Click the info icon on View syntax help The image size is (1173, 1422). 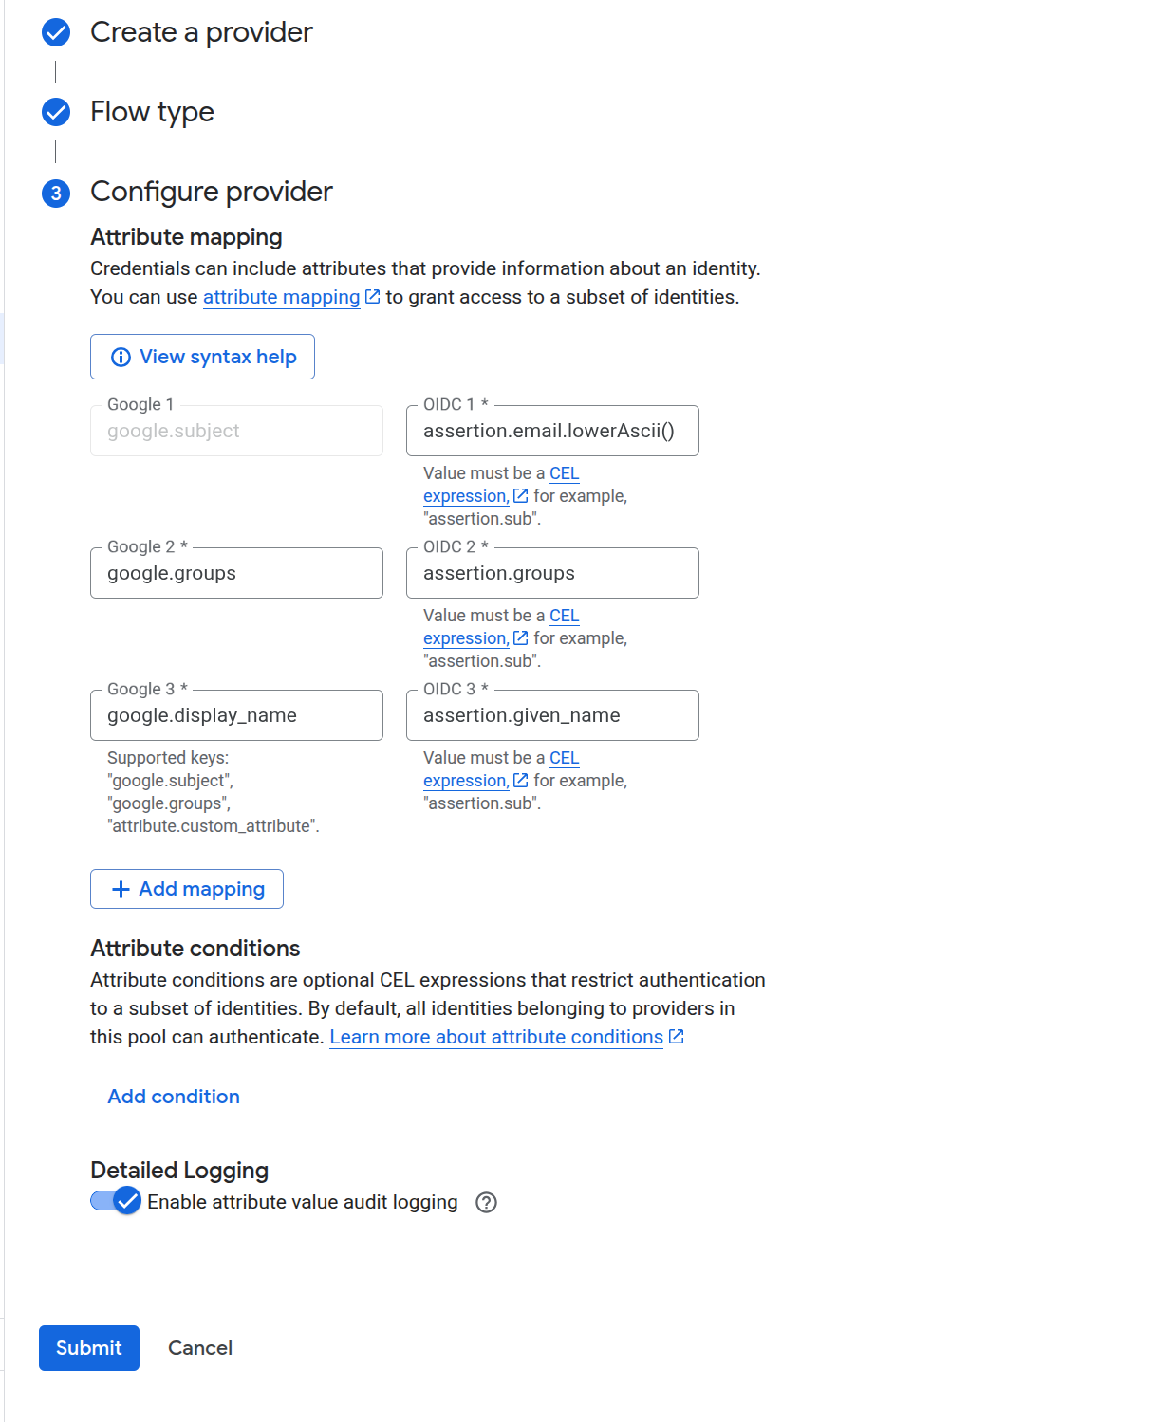coord(121,357)
